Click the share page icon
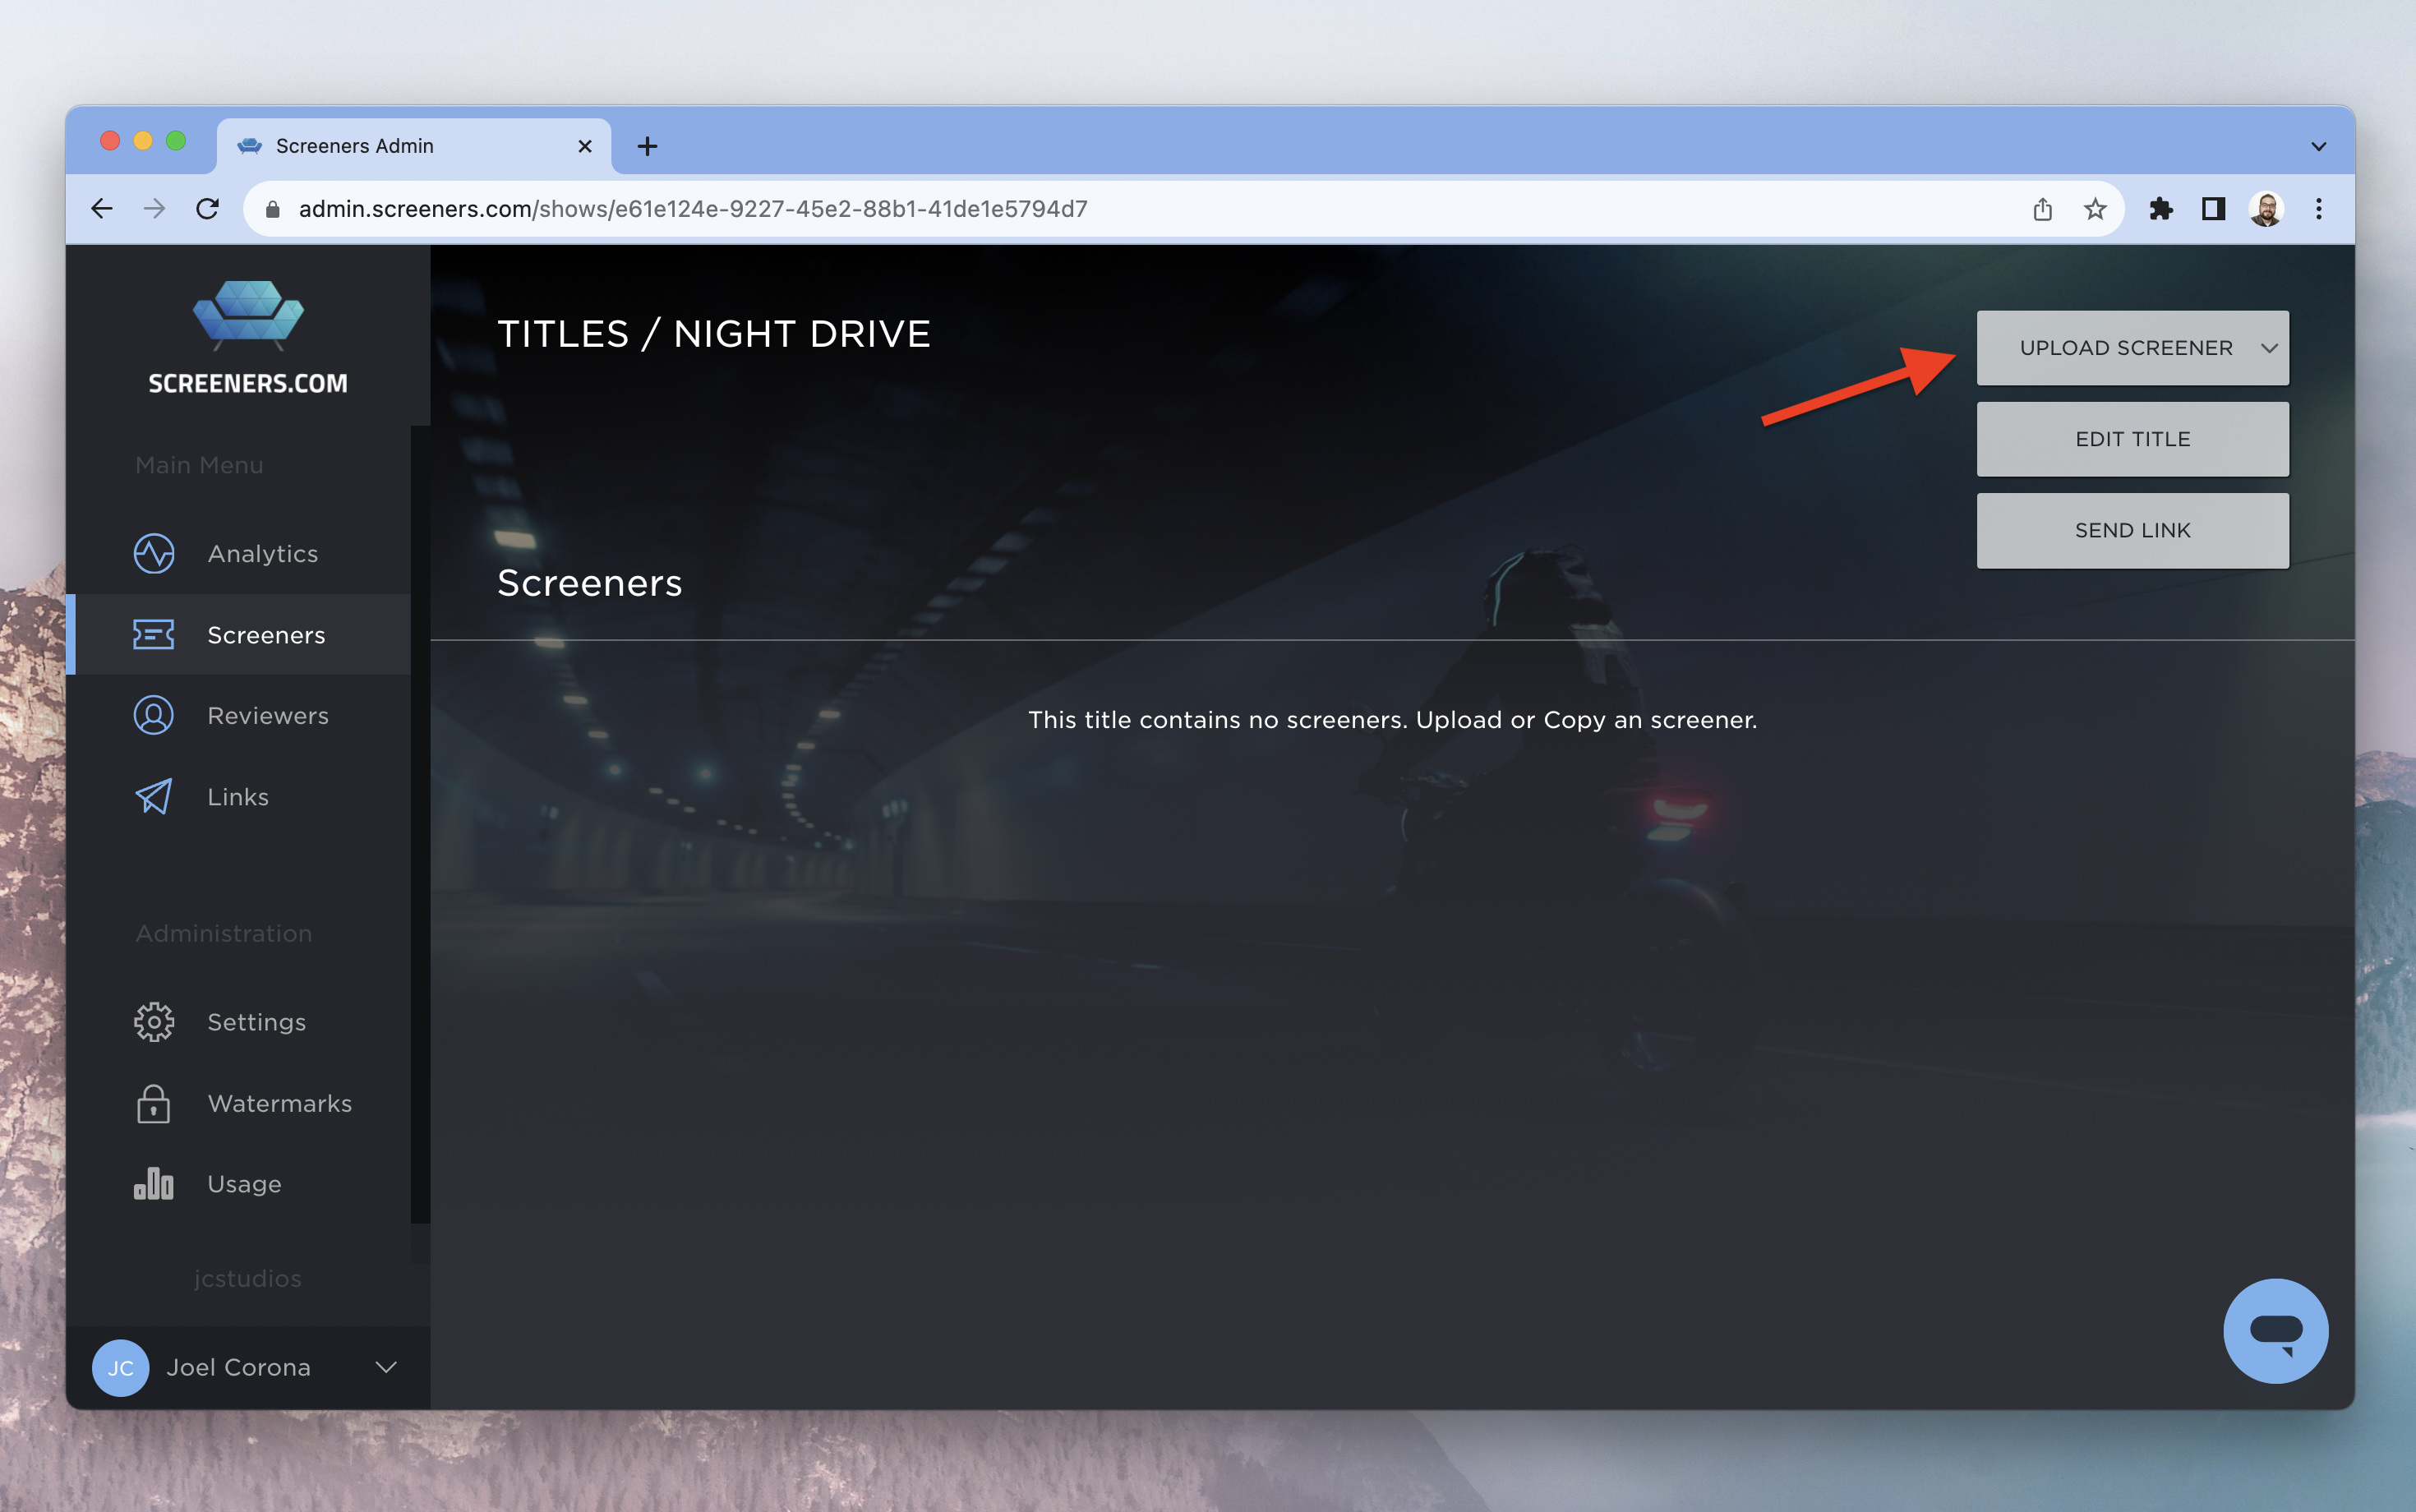This screenshot has height=1512, width=2416. pyautogui.click(x=2042, y=208)
